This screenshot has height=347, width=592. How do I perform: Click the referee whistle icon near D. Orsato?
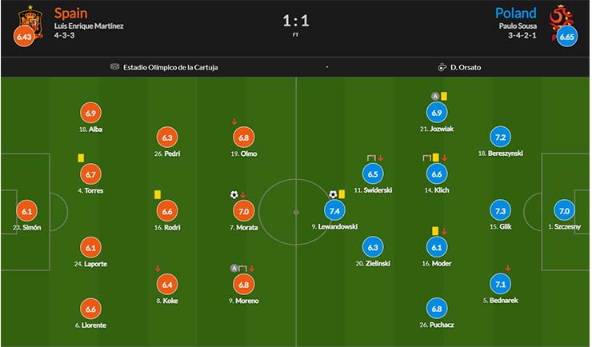pos(442,67)
